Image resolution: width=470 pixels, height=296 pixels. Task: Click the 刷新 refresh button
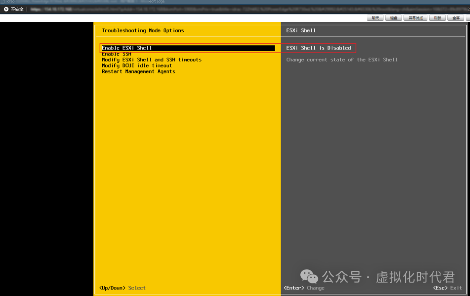437,18
